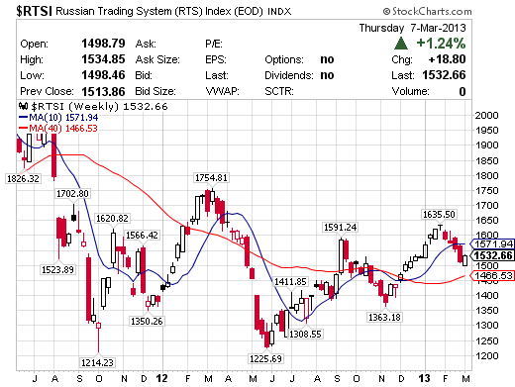Viewport: 515px width, 387px height.
Task: Click the 1635.50 peak annotation label
Action: coord(439,214)
